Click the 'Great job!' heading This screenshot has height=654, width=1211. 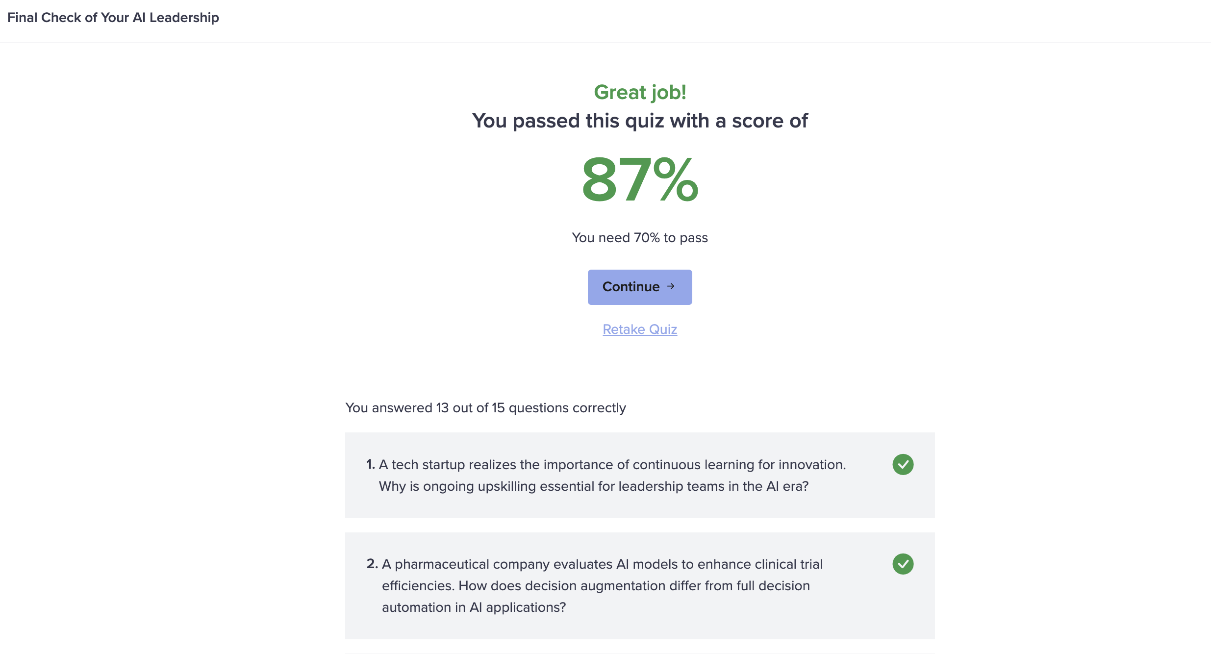[639, 92]
